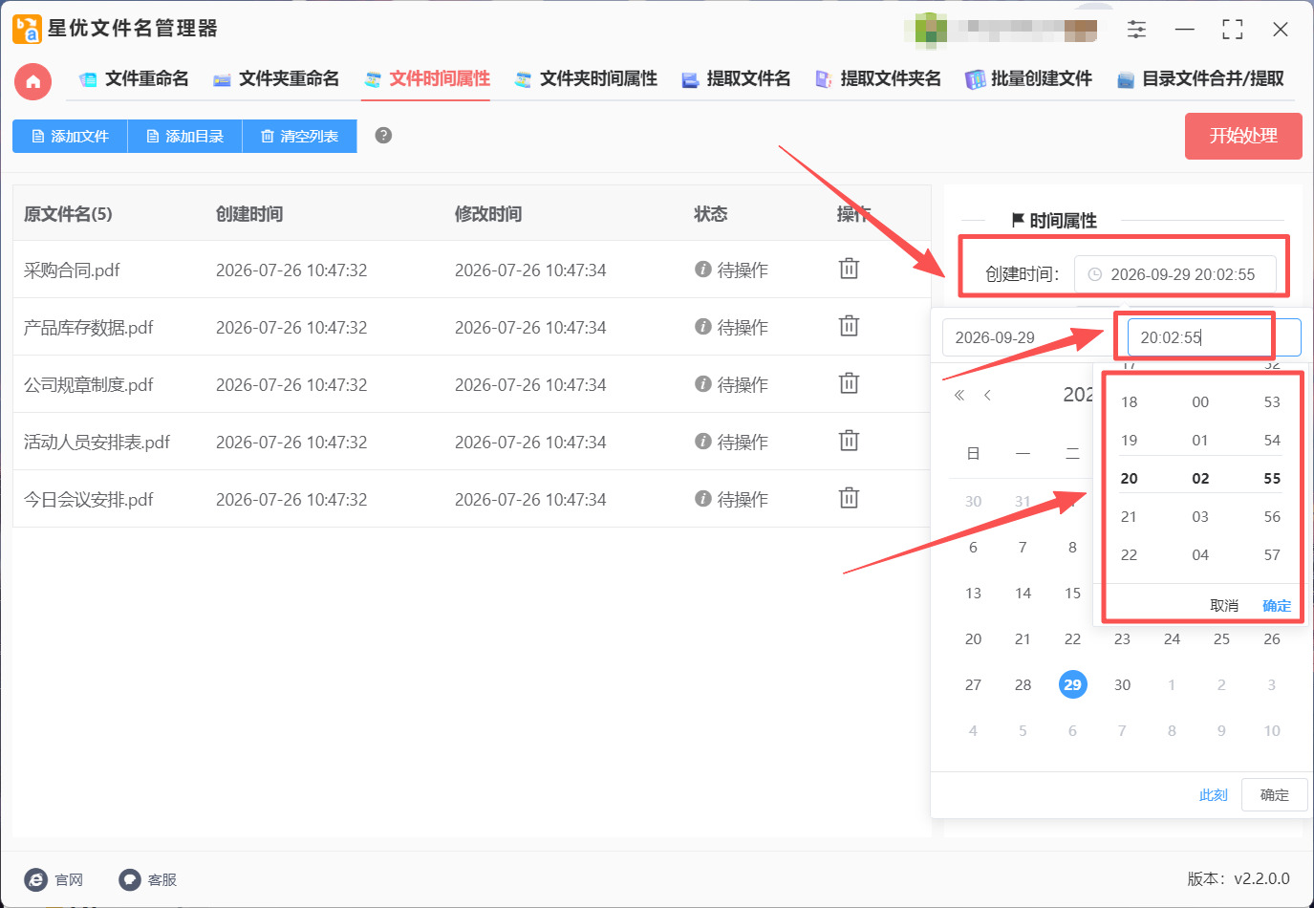Switch to the 文件重命名 tab
Image resolution: width=1314 pixels, height=908 pixels.
click(134, 78)
